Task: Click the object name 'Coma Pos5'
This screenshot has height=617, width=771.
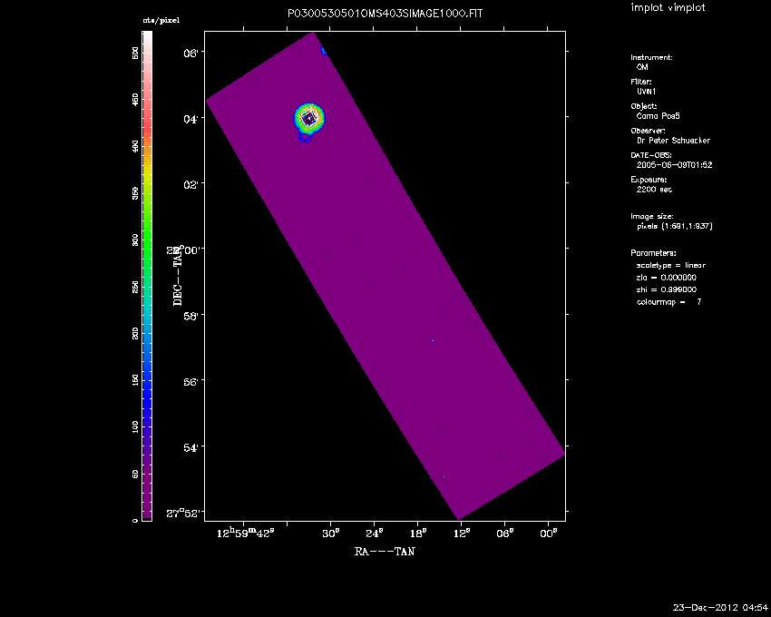Action: pos(659,116)
